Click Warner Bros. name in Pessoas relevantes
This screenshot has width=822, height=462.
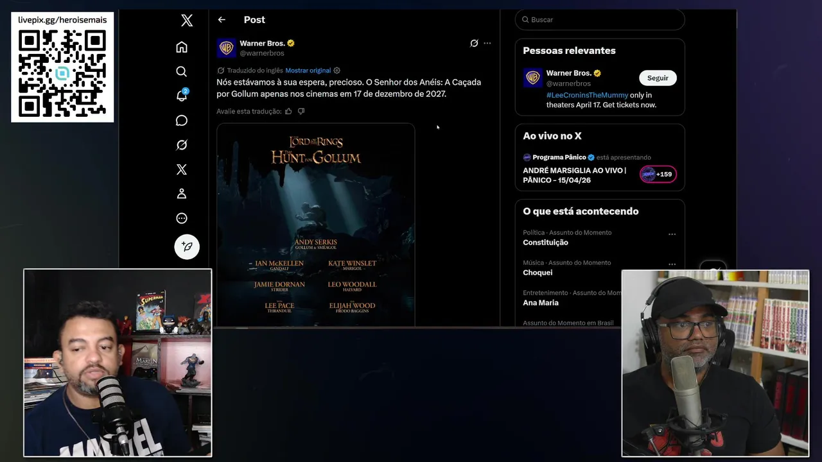coord(569,73)
